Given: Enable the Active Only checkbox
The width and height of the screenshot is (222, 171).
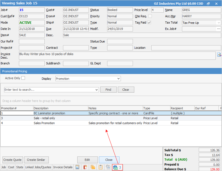Looking at the screenshot, I should (23, 78).
